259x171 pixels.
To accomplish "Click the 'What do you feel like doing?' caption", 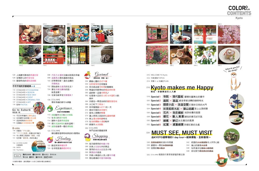I will click(233, 69).
